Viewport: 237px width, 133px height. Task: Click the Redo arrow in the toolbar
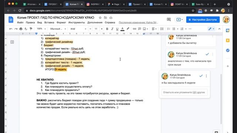[16, 29]
